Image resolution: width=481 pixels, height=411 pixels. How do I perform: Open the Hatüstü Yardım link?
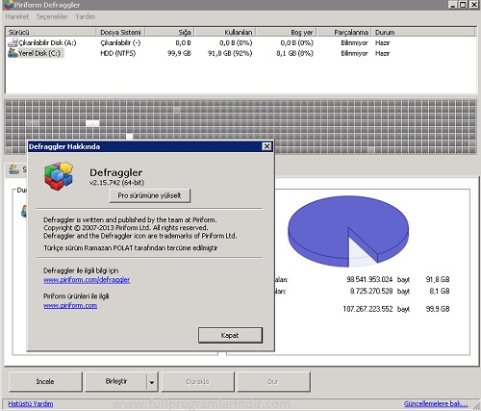(x=31, y=403)
